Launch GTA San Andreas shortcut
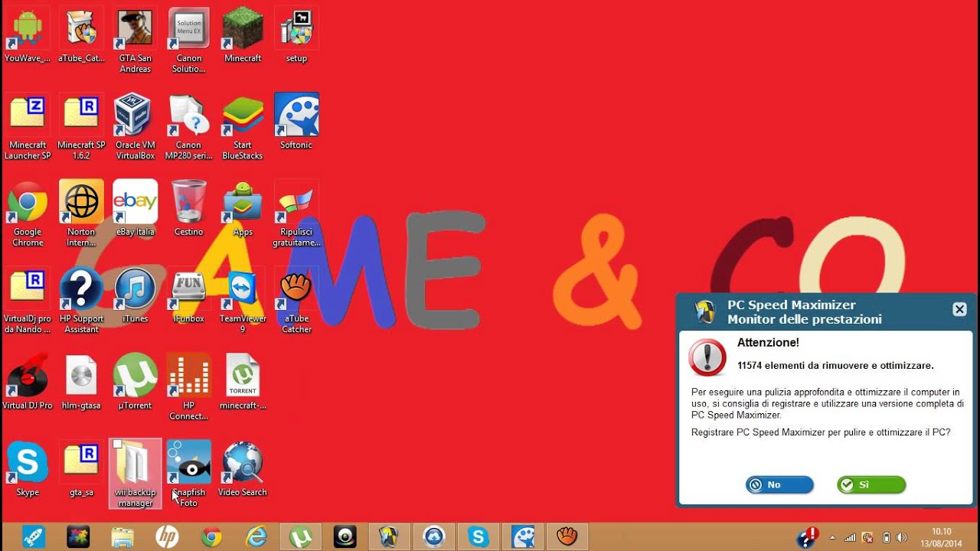The height and width of the screenshot is (551, 980). [135, 41]
